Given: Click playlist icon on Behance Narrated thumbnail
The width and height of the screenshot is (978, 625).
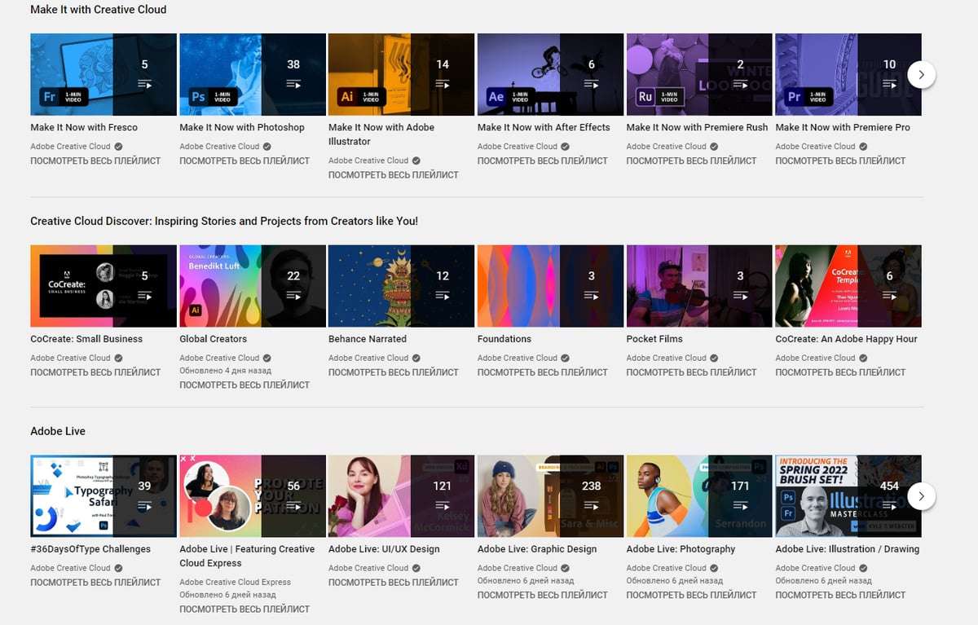Looking at the screenshot, I should tap(443, 296).
